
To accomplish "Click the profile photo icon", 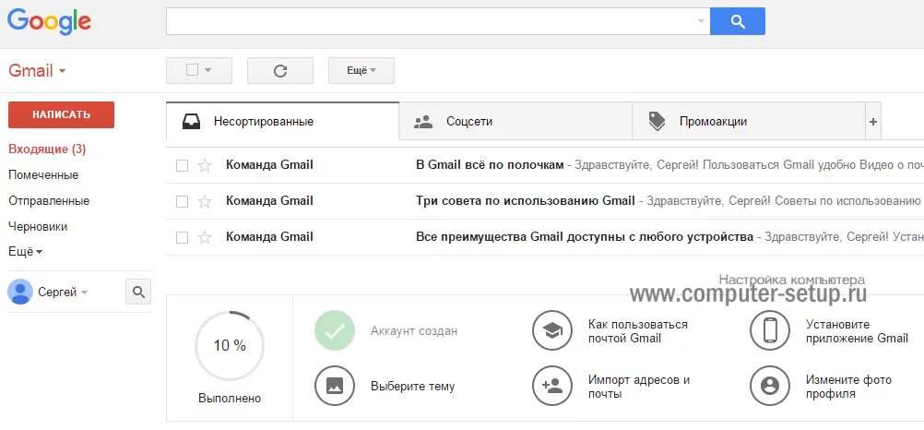I will click(770, 386).
